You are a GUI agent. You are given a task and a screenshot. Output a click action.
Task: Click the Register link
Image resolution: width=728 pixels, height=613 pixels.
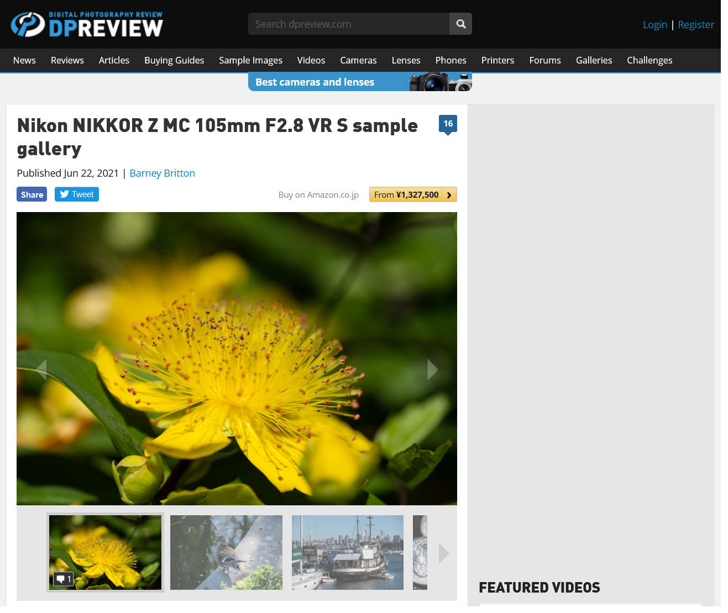696,25
